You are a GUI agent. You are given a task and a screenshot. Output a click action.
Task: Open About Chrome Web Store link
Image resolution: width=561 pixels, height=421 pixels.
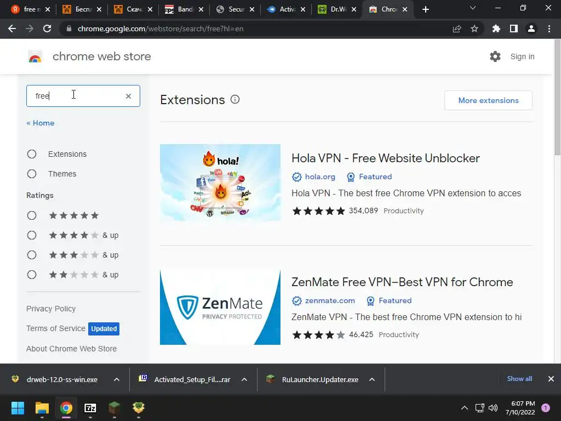pyautogui.click(x=72, y=349)
